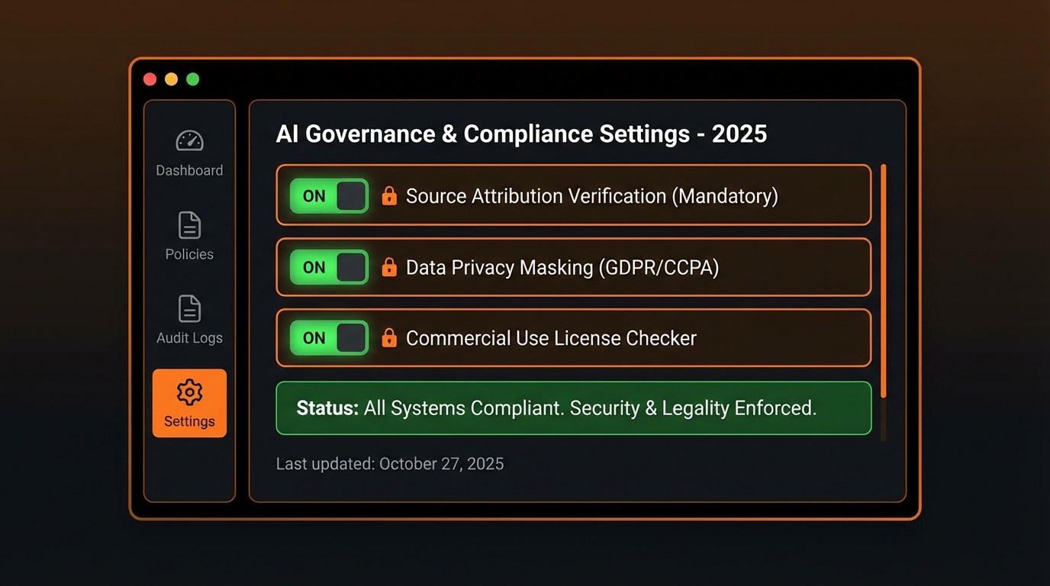
Task: Switch off Commercial Use License Checker toggle
Action: click(329, 338)
